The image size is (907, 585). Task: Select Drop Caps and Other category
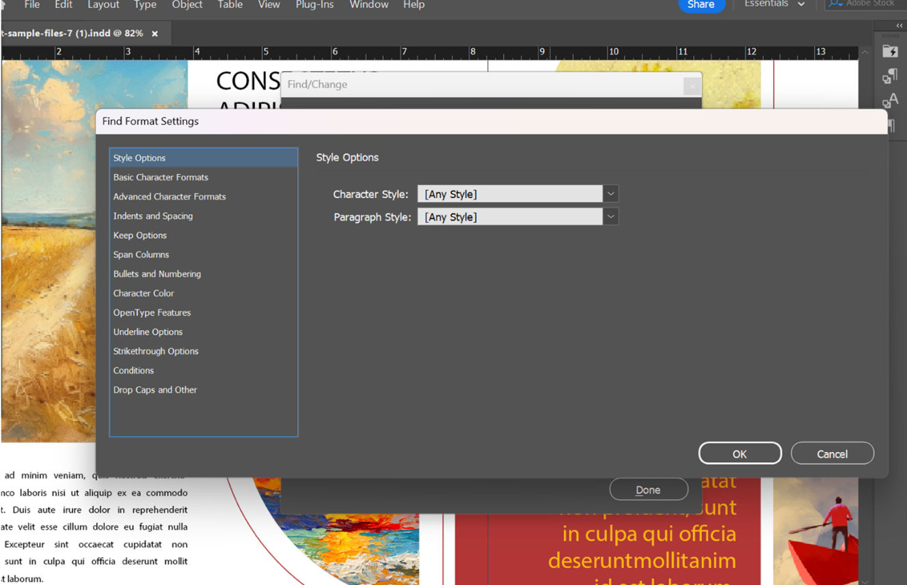[x=204, y=390]
